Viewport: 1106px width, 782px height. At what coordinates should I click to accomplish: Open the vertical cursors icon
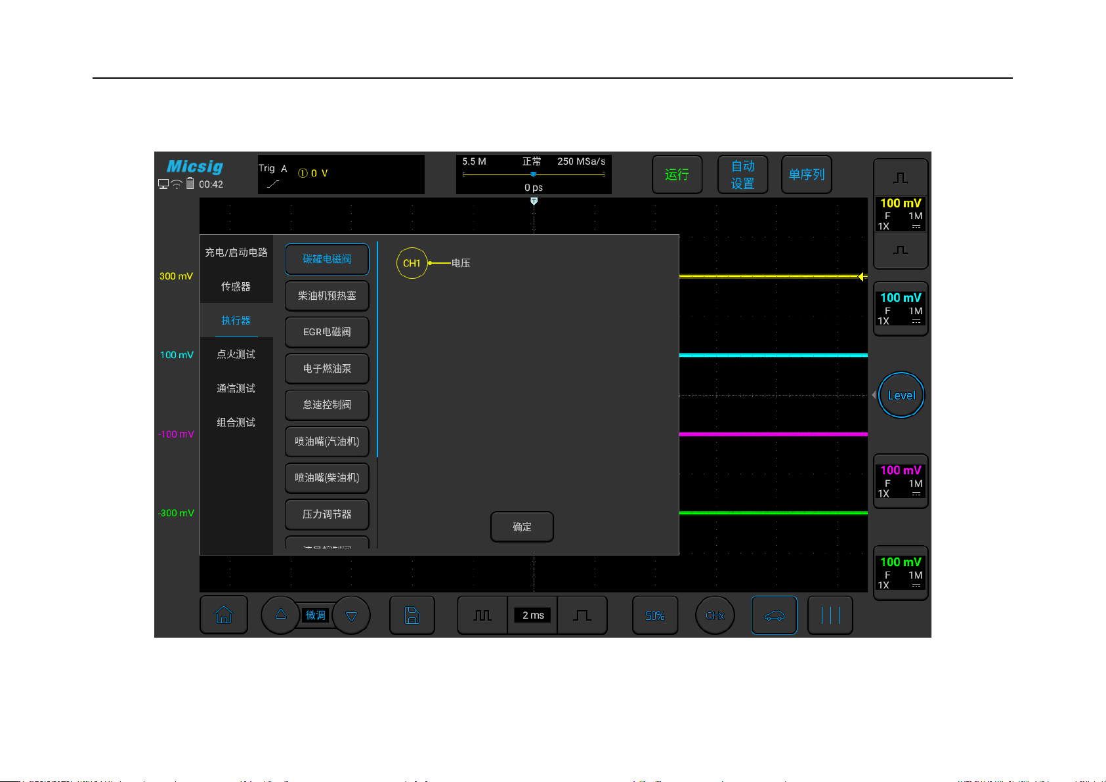830,615
